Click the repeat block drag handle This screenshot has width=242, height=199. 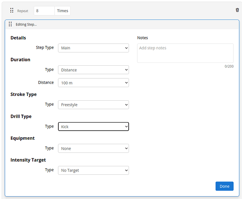click(x=12, y=10)
